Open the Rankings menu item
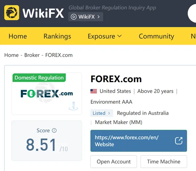Screen dimensions: 196x171 (57, 36)
